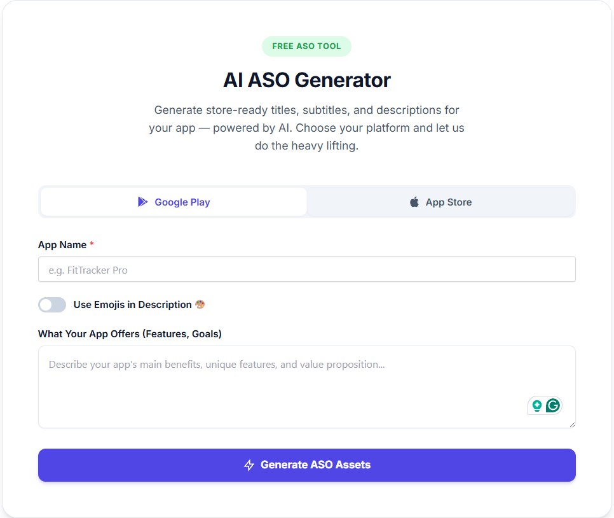Click the artist palette emoji icon
Image resolution: width=614 pixels, height=518 pixels.
coord(199,304)
